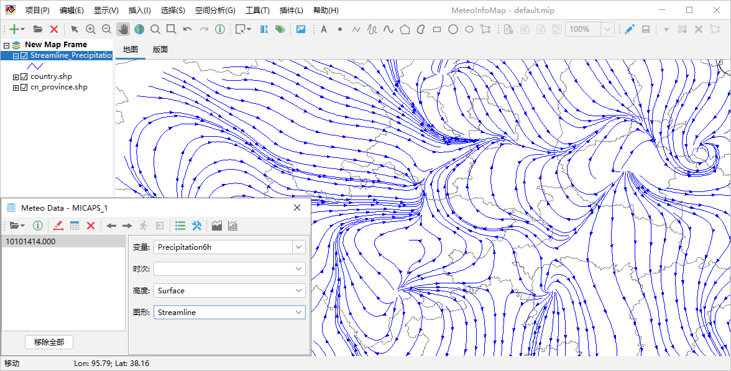The width and height of the screenshot is (731, 371).
Task: Expand the cn_province.shp layer node
Action: point(16,88)
